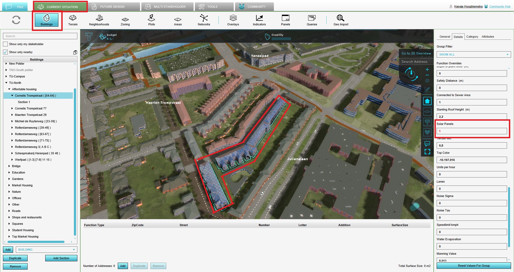Click the refresh arrows icon
This screenshot has width=514, height=272.
16,20
